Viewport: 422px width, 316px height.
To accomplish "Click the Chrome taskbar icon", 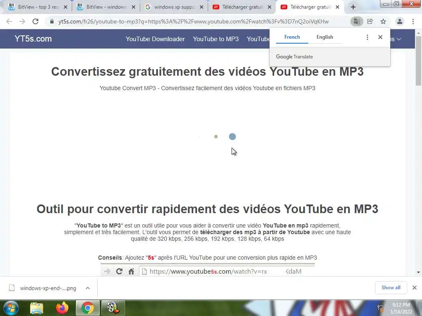I will coord(87,308).
